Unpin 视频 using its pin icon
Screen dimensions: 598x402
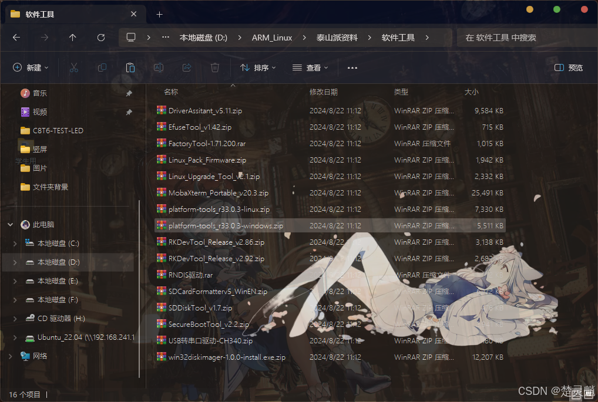coord(129,112)
